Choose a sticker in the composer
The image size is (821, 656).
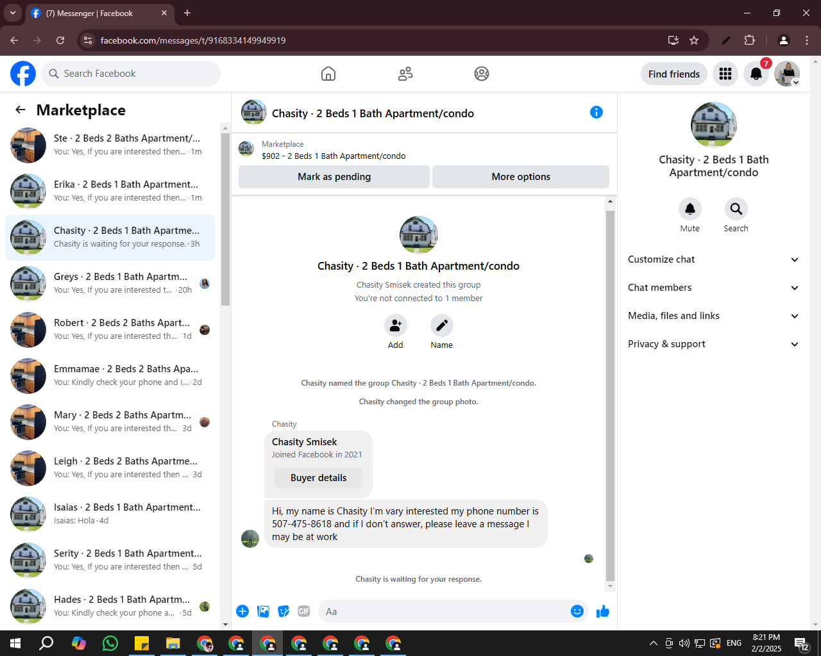[284, 611]
